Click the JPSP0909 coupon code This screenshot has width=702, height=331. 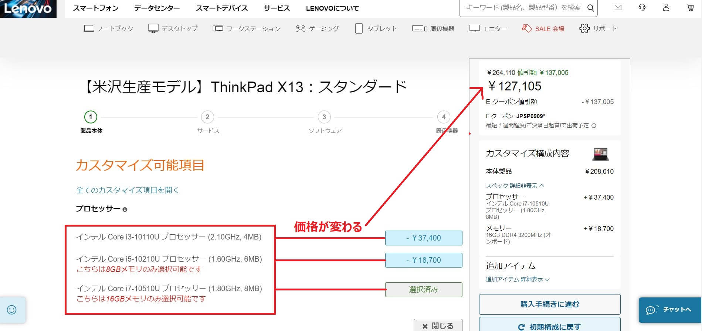tap(530, 116)
